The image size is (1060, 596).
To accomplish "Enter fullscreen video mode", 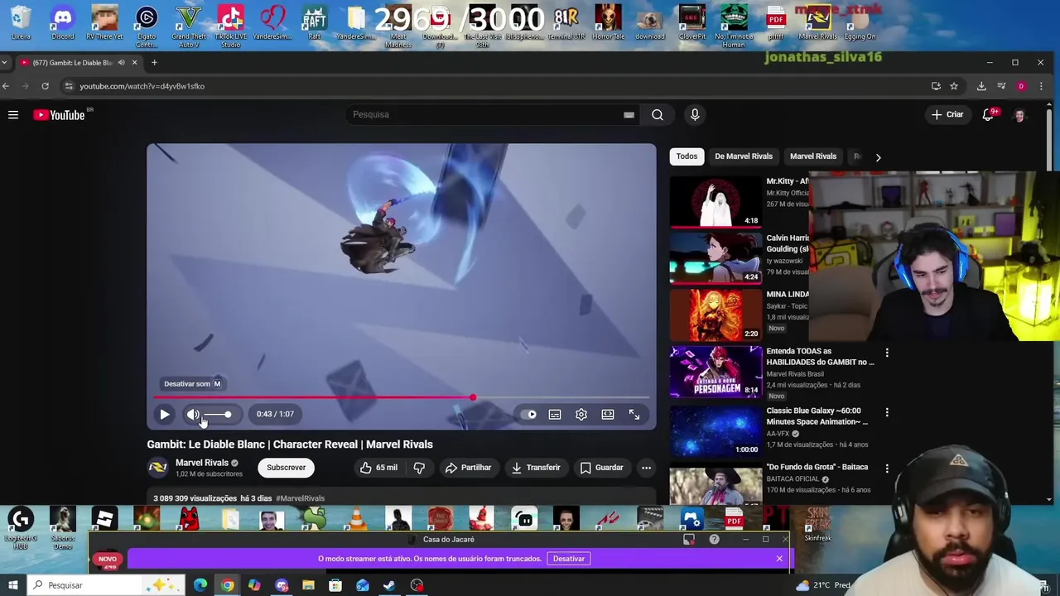I will [x=634, y=414].
